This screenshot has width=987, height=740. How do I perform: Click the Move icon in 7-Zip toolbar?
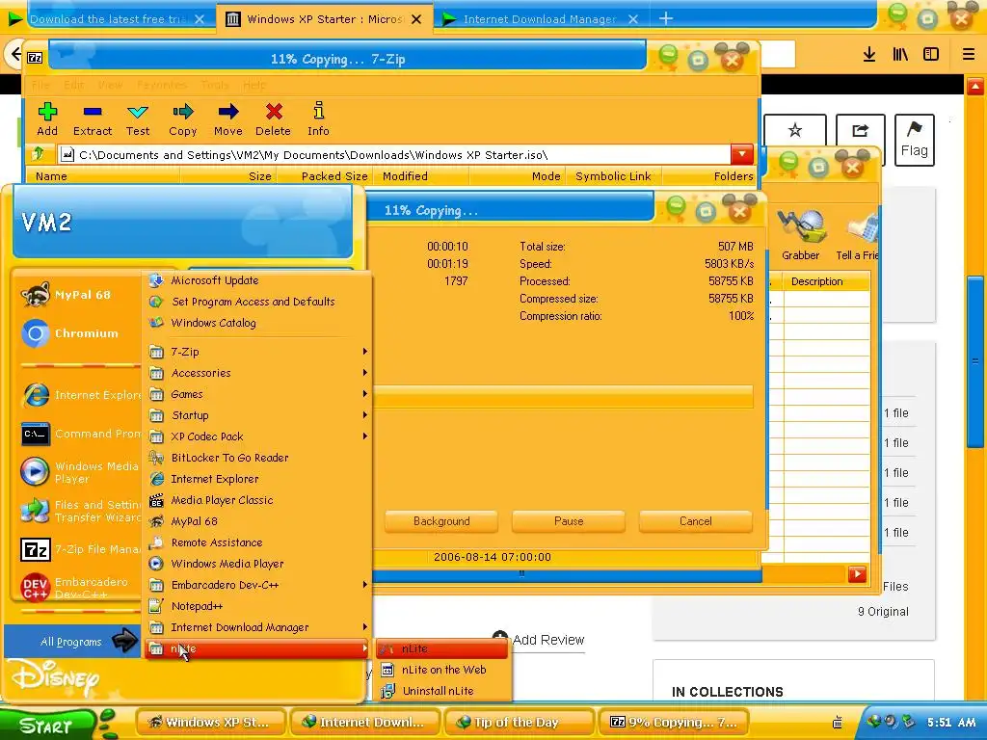(227, 119)
